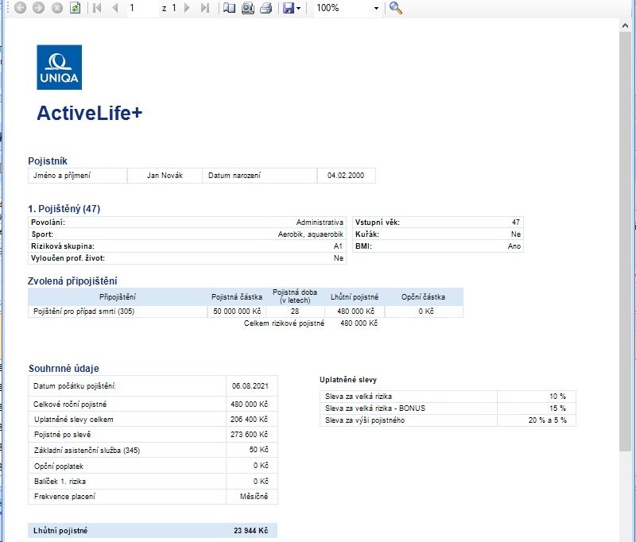Image resolution: width=636 pixels, height=542 pixels.
Task: Click the name cell 'Jan Novák'
Action: [x=165, y=176]
